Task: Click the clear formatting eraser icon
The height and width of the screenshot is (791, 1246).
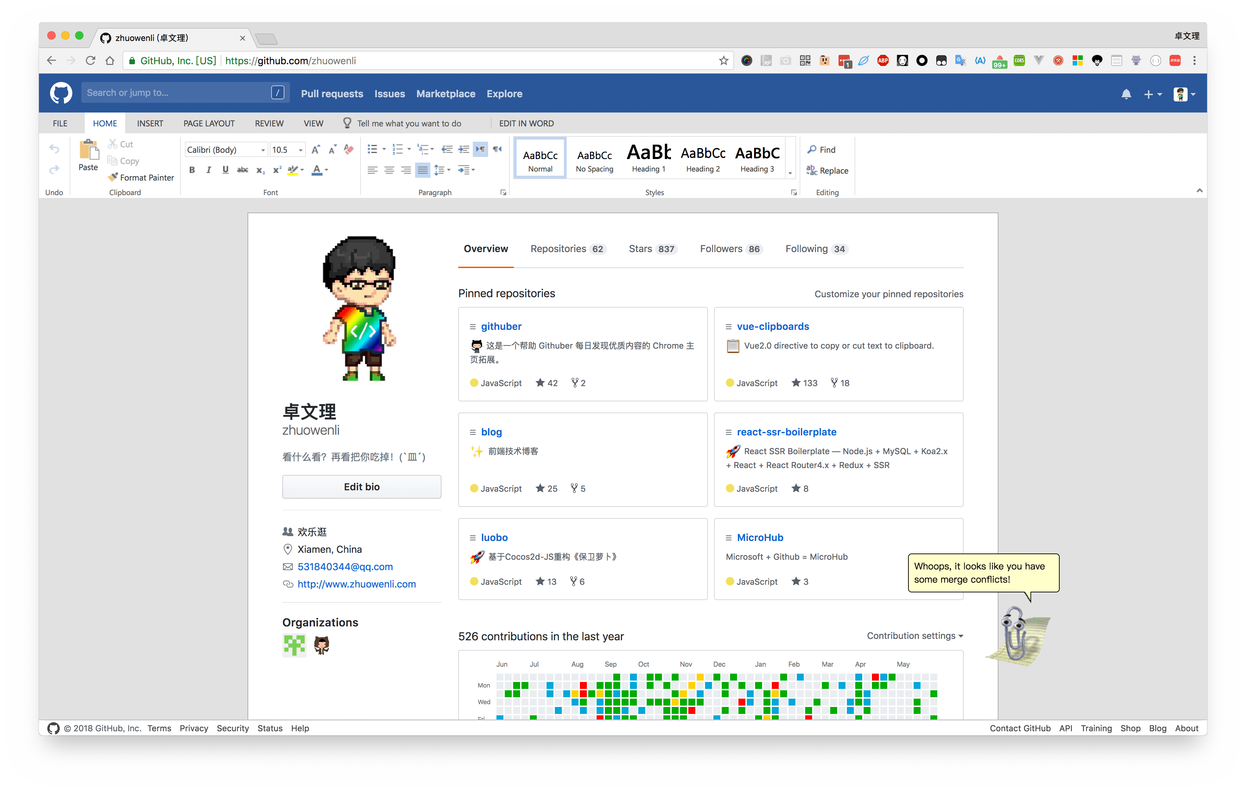Action: 349,149
